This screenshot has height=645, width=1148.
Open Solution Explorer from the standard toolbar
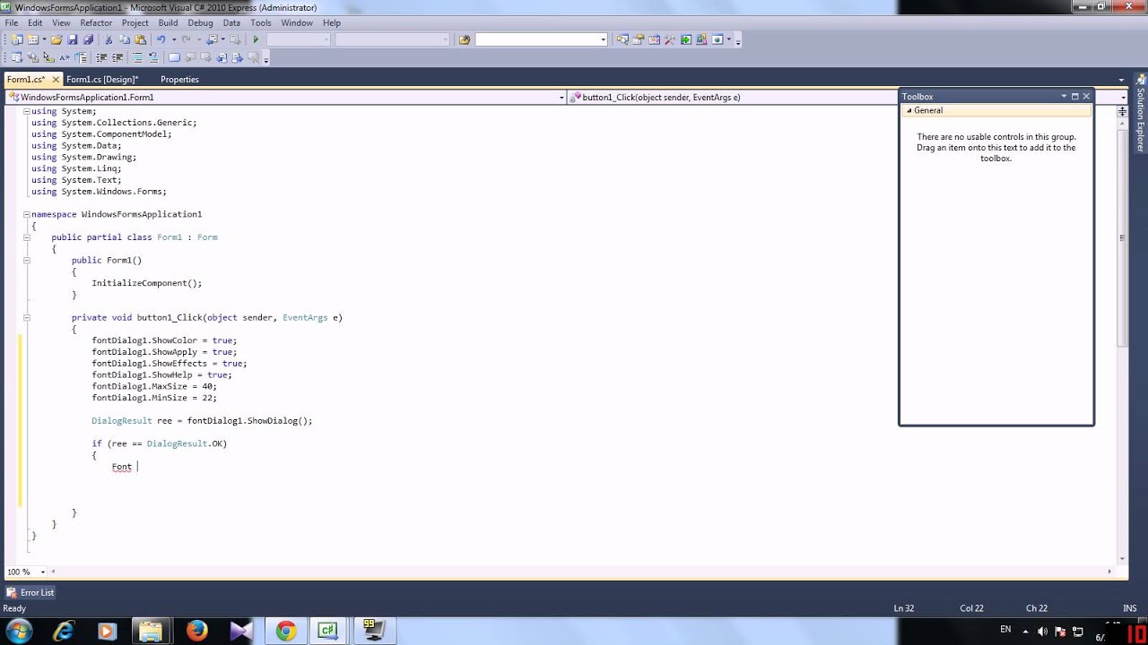622,39
